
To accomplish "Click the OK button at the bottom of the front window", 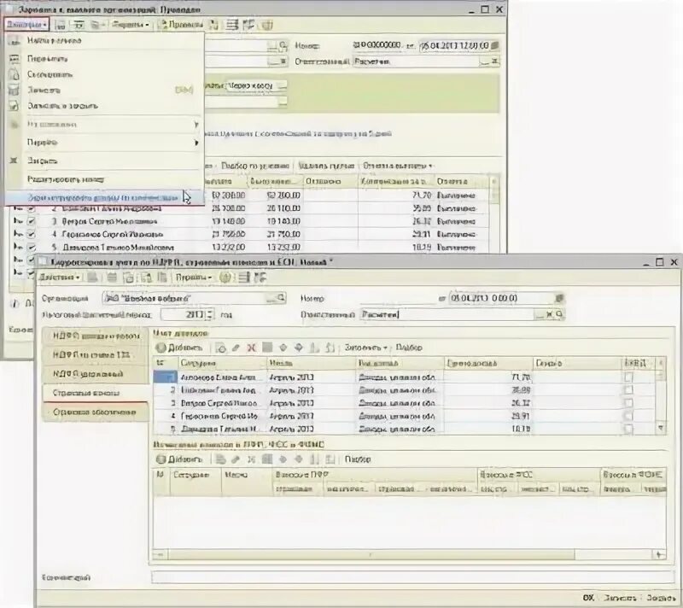I will (588, 598).
